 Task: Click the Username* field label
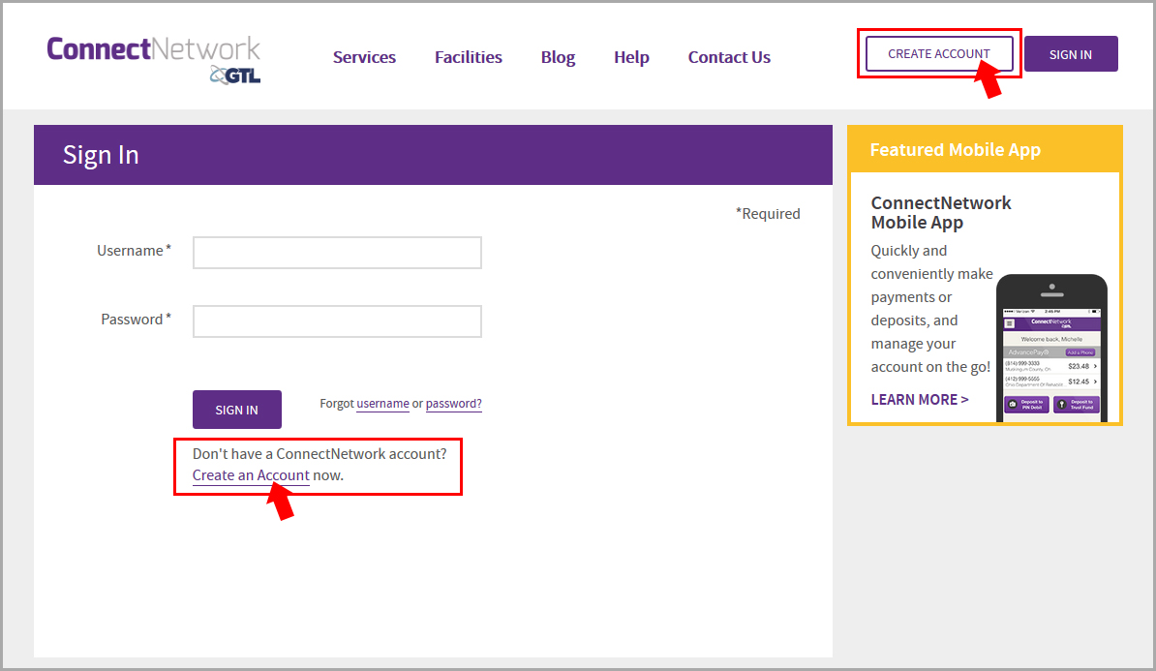coord(135,251)
